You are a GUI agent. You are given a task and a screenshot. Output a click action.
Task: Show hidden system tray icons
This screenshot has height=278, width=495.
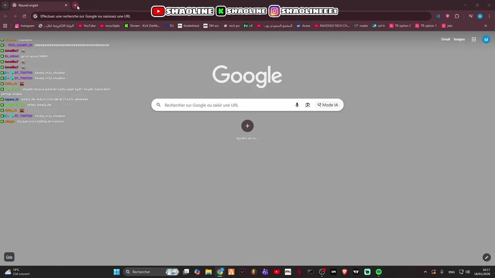425,272
